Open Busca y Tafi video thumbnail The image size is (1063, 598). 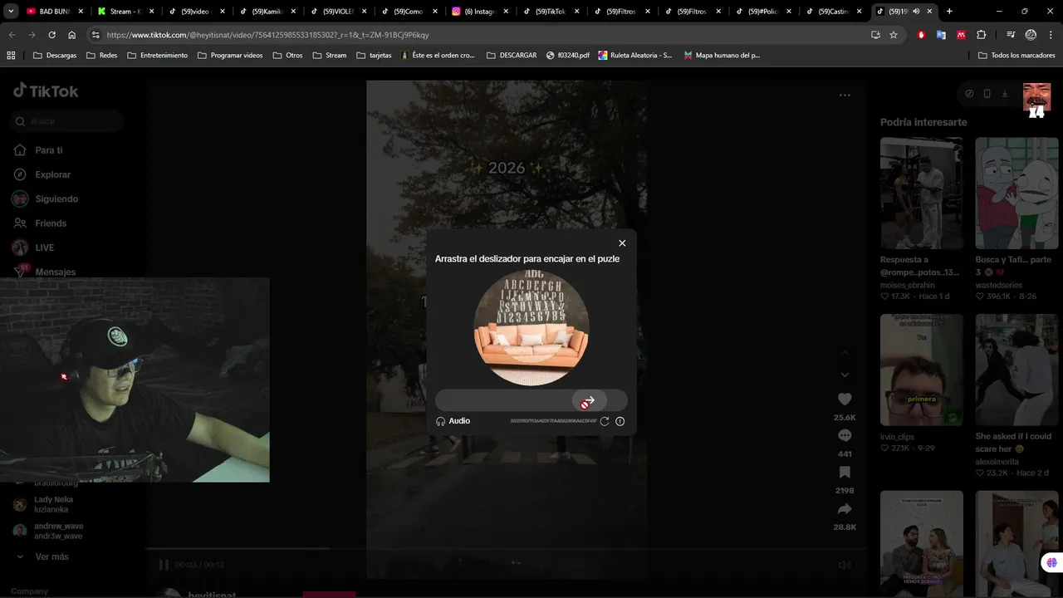(x=1016, y=193)
